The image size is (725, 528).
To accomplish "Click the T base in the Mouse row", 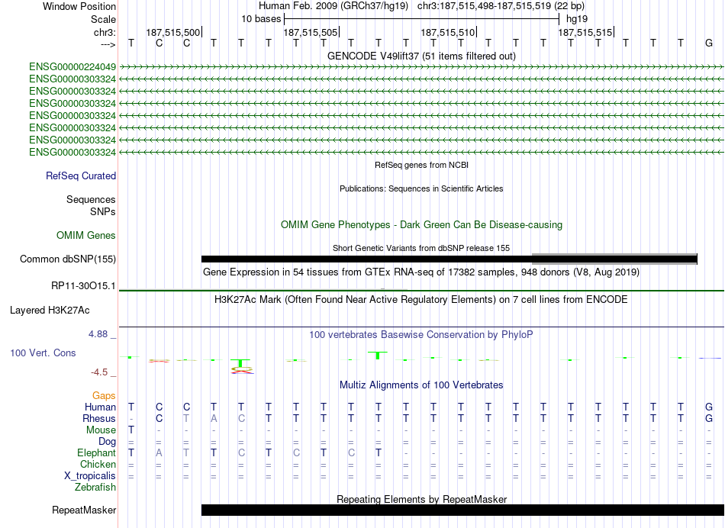I will [131, 430].
